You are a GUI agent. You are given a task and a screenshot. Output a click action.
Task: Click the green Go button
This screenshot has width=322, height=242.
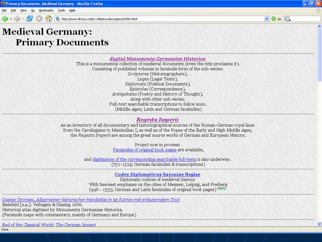276,19
